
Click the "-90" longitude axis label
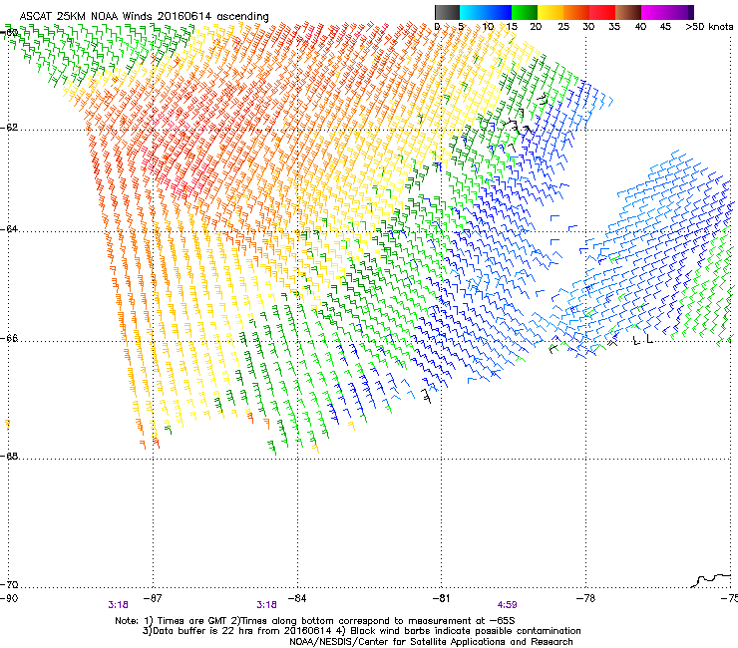click(9, 598)
